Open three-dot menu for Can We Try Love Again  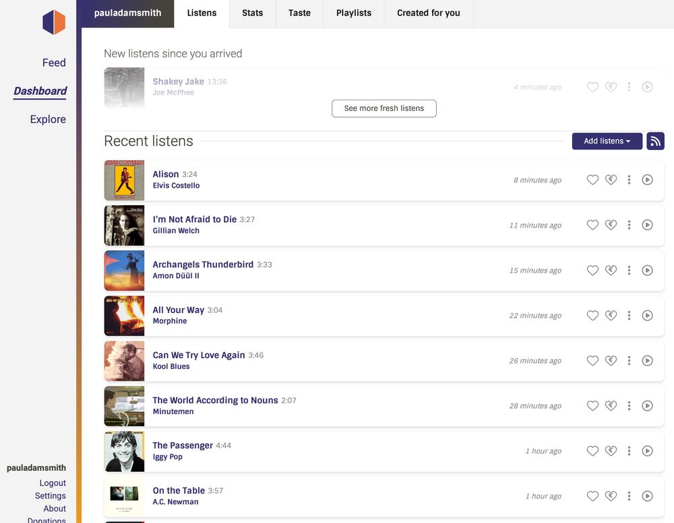coord(629,360)
